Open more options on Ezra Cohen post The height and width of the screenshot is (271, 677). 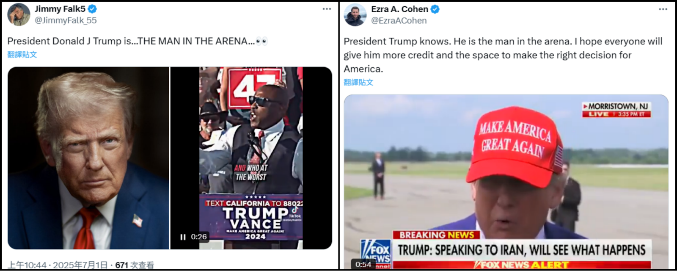[x=663, y=9]
